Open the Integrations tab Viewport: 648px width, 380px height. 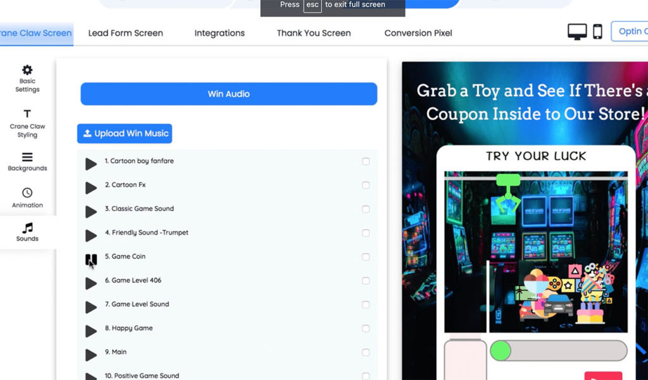[220, 33]
